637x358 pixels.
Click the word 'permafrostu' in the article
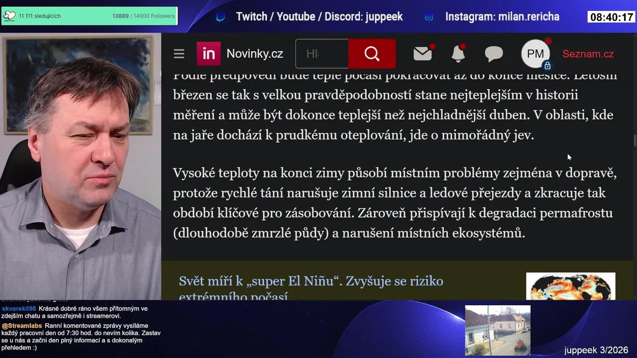click(575, 213)
